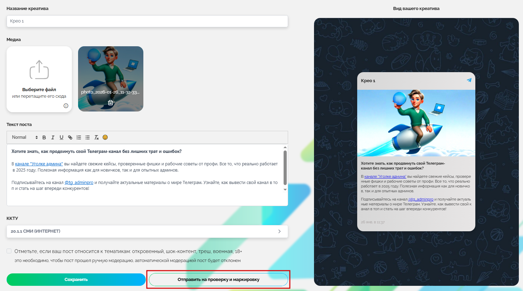Click the upload file icon in the media box
Screen dimensions: 523x291
(x=39, y=70)
